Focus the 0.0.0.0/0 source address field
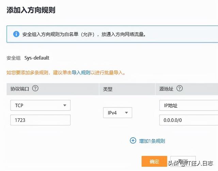The image size is (218, 171). 188,120
